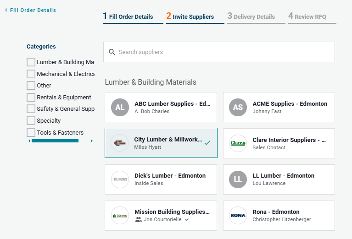Click the contacts group icon by Jon Courtorielle
This screenshot has height=239, width=352.
click(138, 219)
